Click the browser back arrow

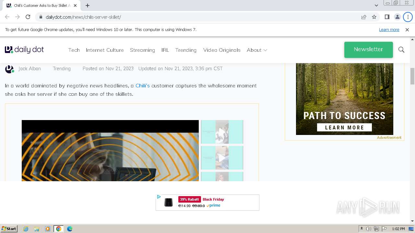[7, 17]
